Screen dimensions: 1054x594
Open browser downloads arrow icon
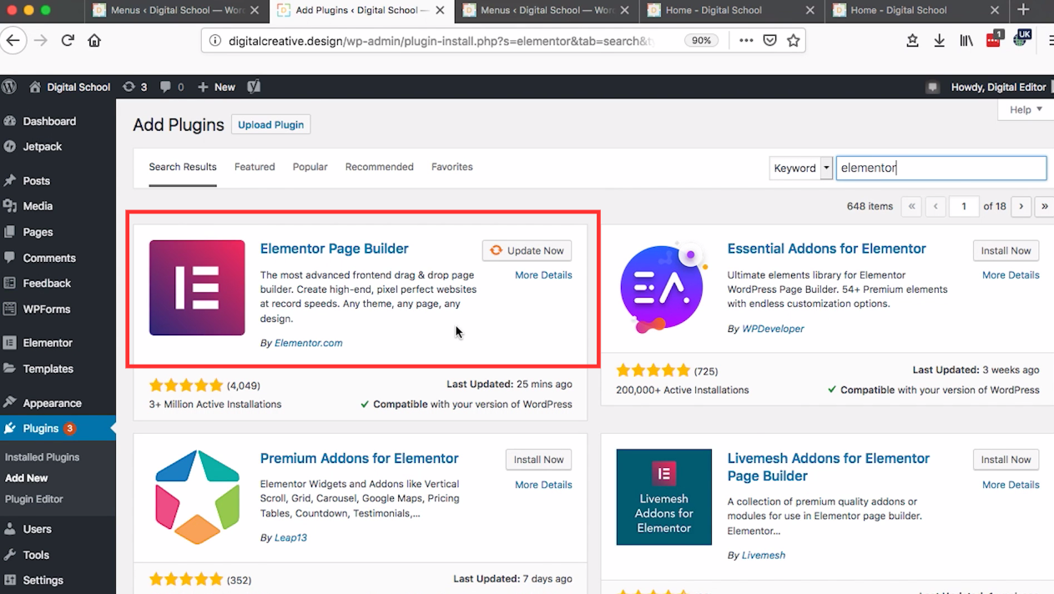point(939,40)
